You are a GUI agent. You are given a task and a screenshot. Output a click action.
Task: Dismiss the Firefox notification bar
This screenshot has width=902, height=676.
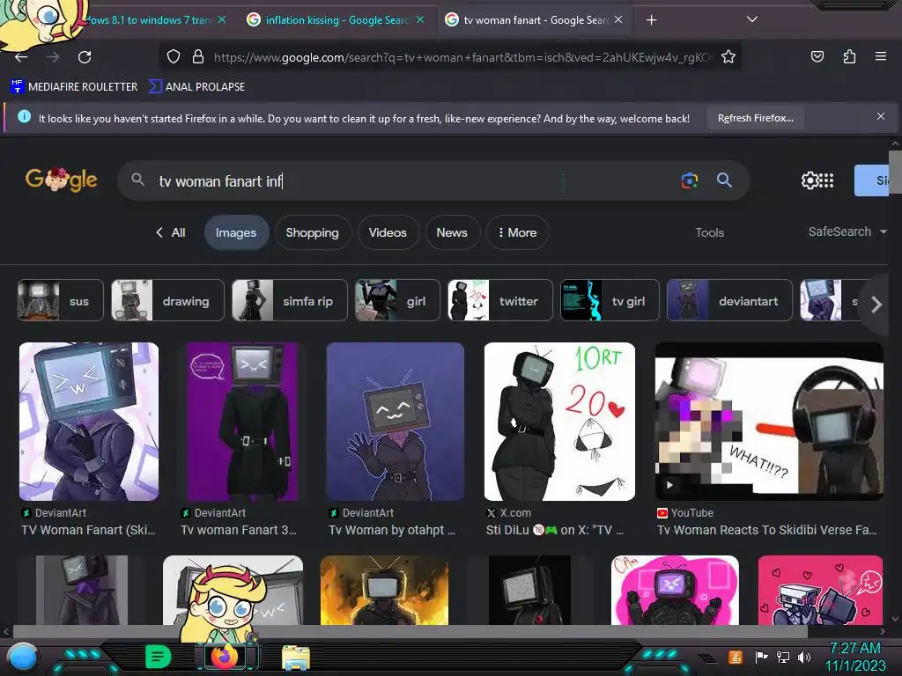pos(880,117)
